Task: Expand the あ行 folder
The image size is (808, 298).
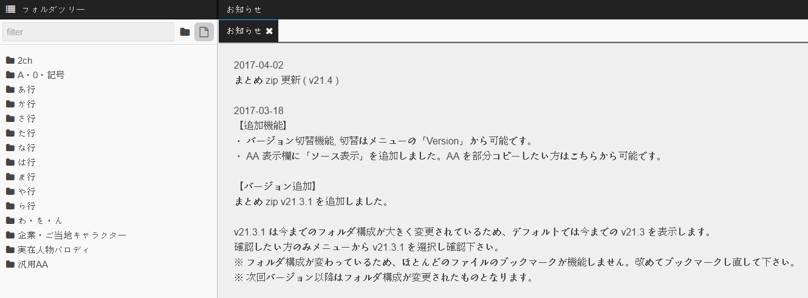Action: click(26, 89)
